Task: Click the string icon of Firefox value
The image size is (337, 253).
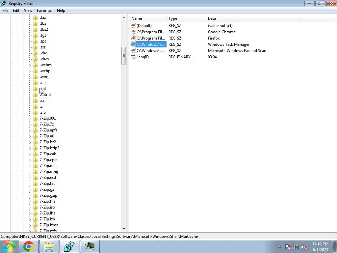Action: click(133, 38)
